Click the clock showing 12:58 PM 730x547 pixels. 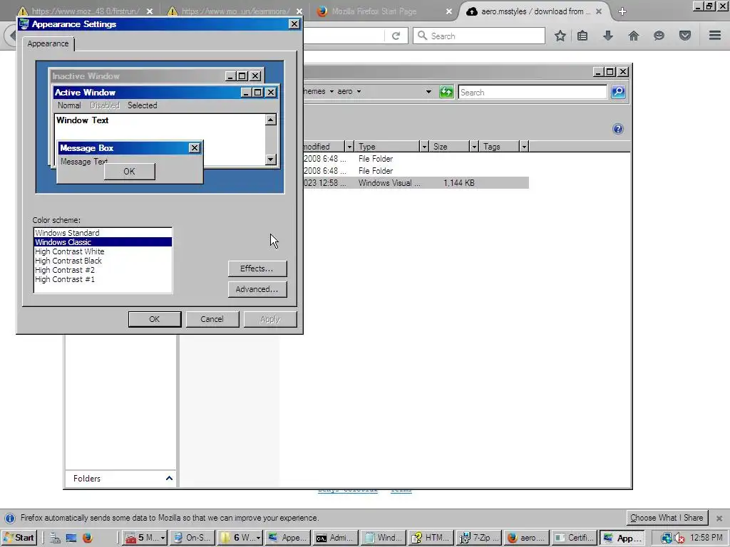[x=706, y=538]
